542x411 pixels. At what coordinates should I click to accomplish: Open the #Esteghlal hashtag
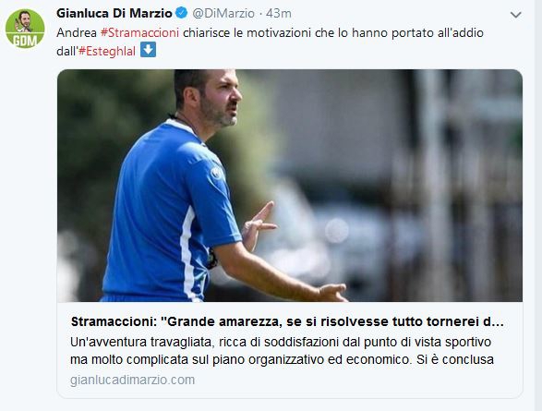107,51
